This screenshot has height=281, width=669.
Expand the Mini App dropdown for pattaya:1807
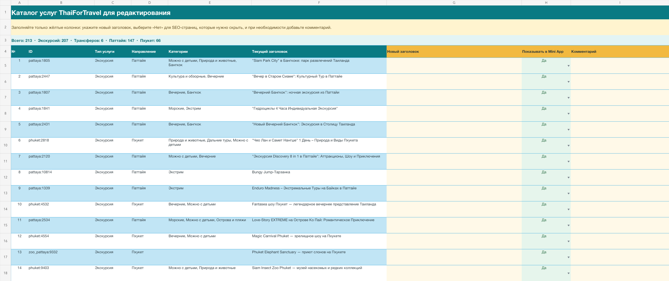[568, 98]
